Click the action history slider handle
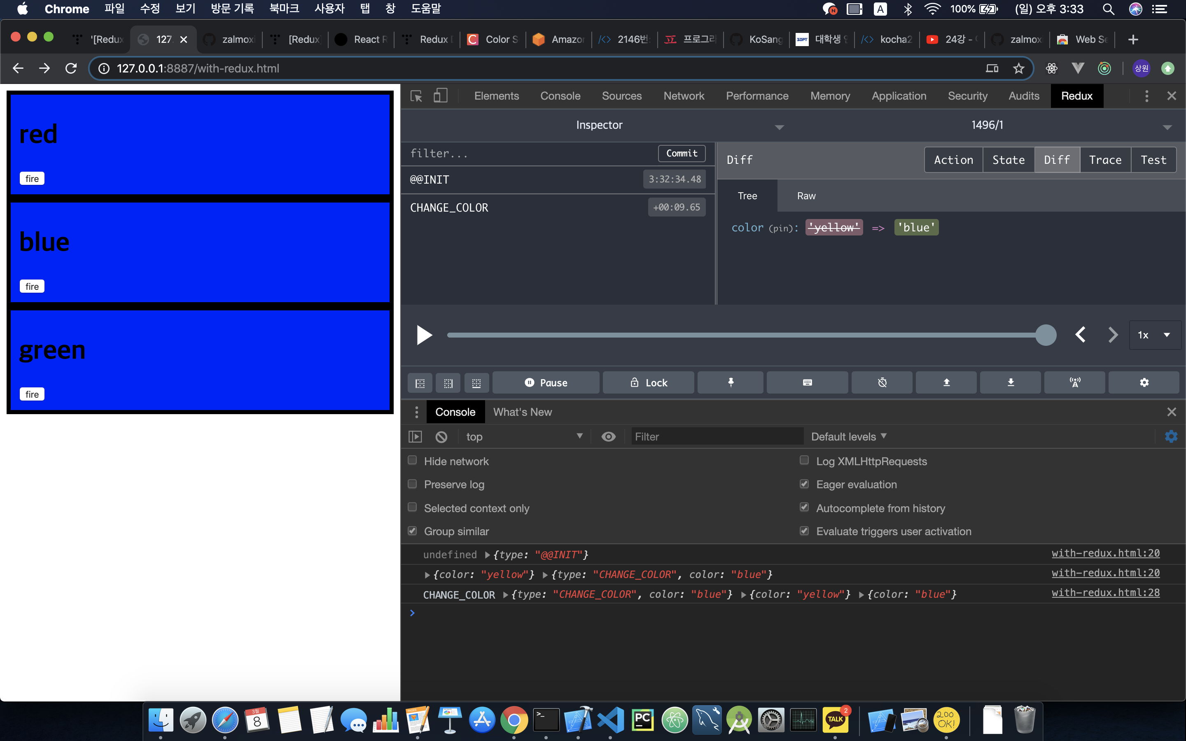This screenshot has height=741, width=1186. pyautogui.click(x=1046, y=335)
